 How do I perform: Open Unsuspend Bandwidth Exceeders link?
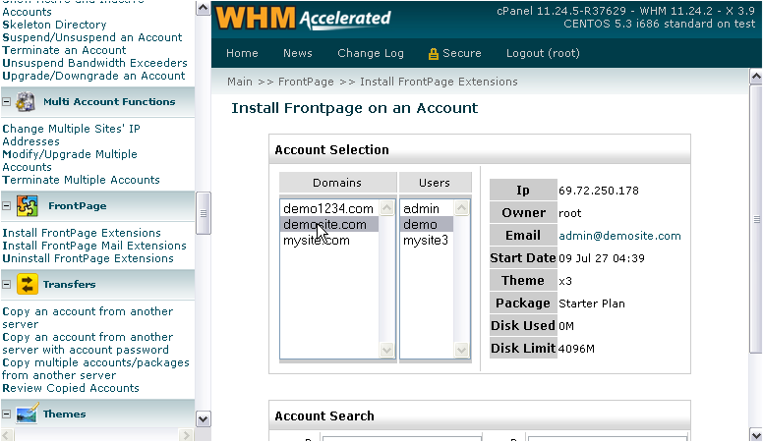pyautogui.click(x=94, y=63)
